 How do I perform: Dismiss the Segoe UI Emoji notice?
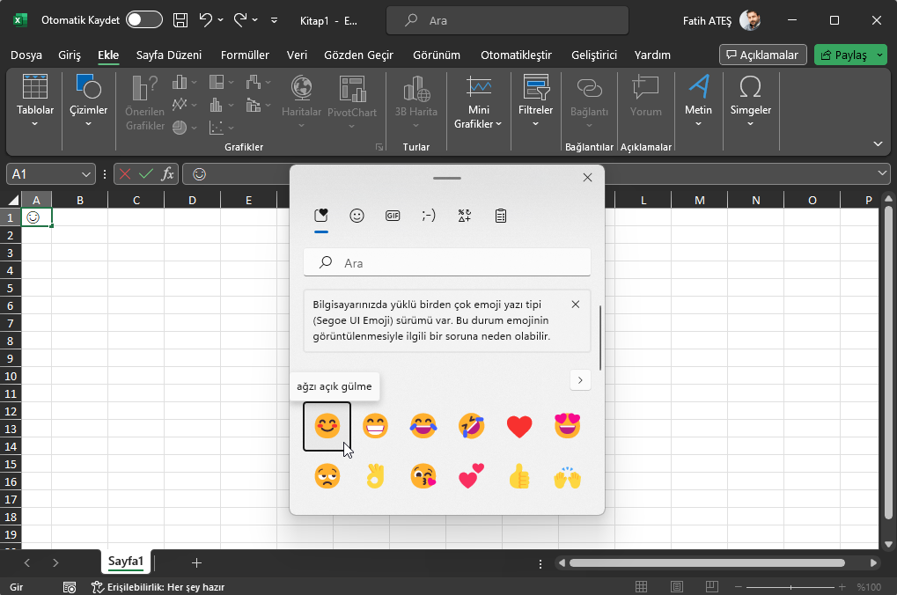576,304
